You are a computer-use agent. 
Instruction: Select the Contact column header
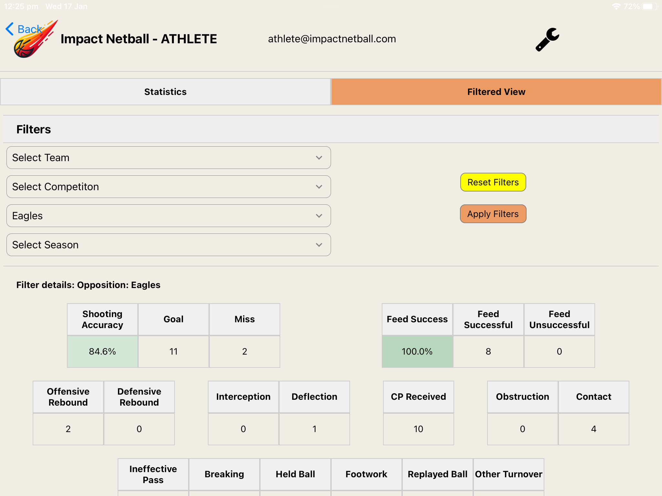coord(593,397)
